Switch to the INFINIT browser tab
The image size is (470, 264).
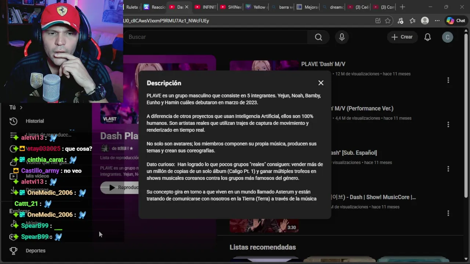(x=206, y=7)
